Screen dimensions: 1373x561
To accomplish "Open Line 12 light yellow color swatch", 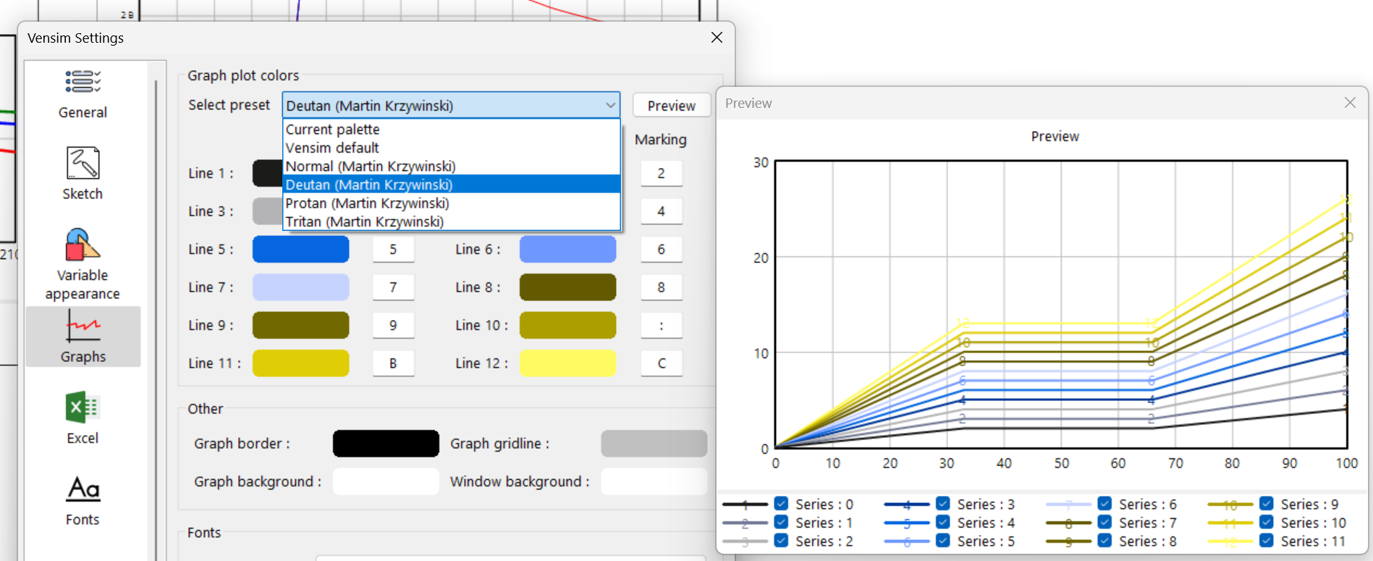I will click(x=567, y=363).
